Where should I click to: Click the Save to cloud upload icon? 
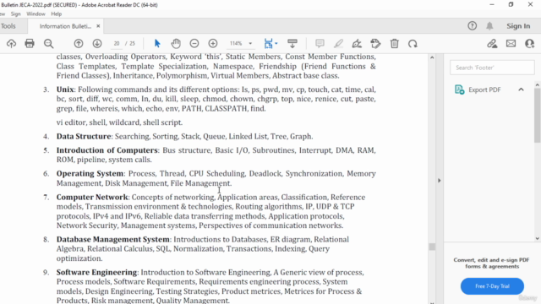[11, 43]
